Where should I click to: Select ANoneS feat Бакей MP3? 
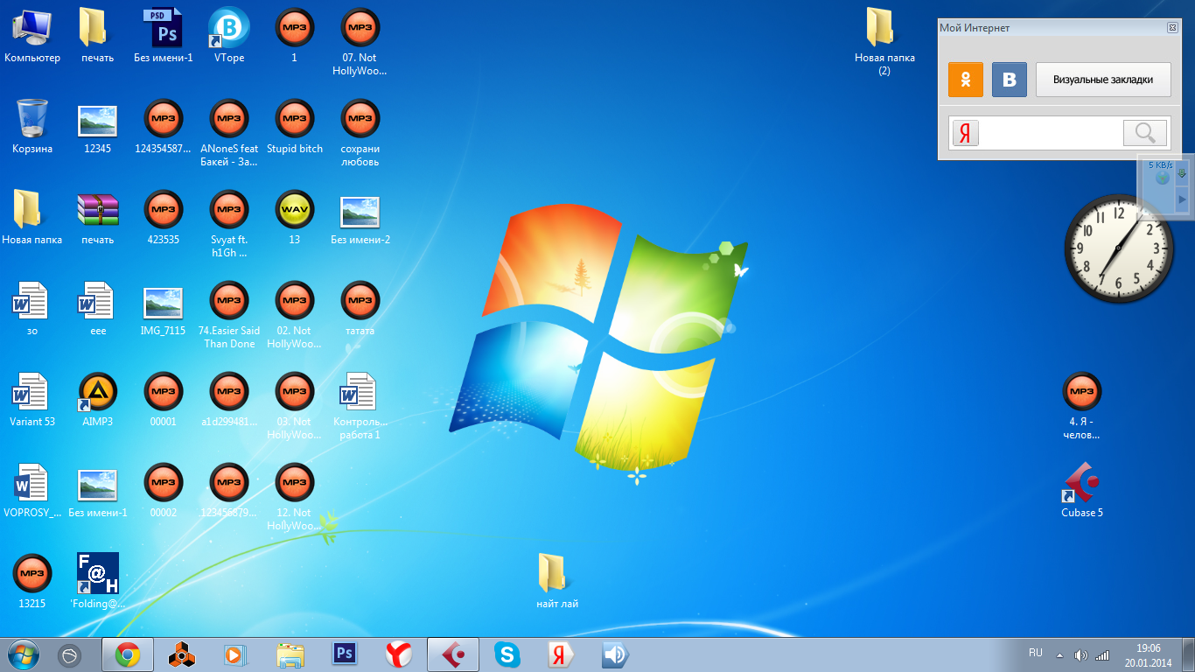(x=229, y=133)
